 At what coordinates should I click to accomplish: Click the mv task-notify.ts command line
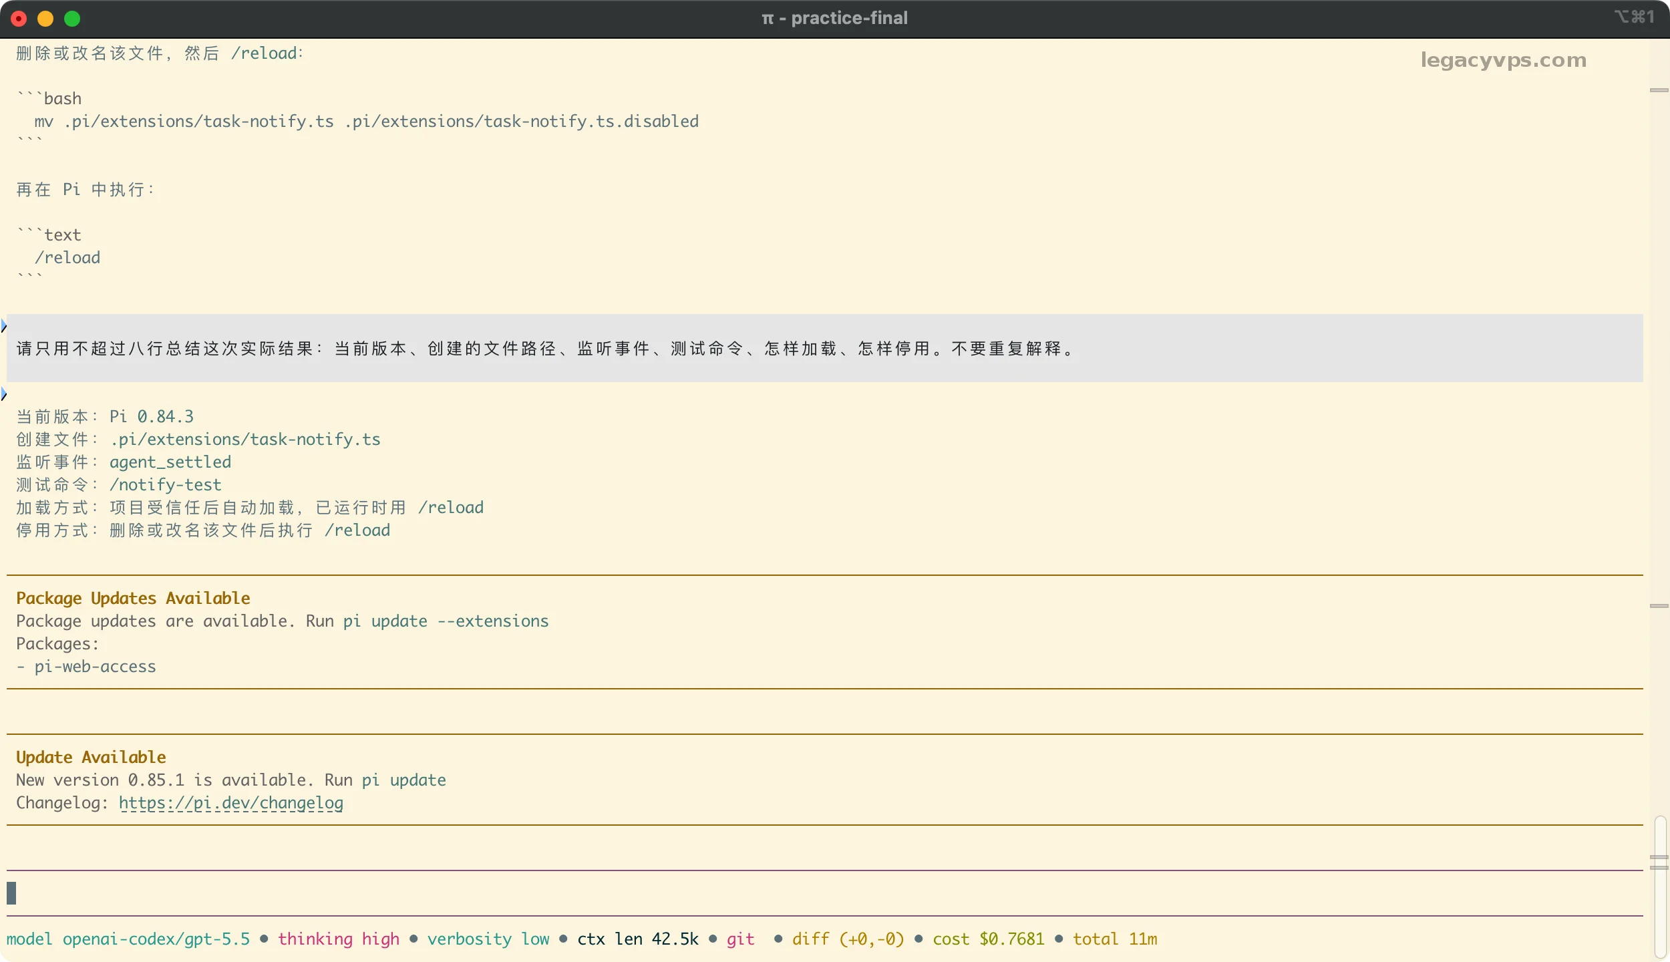(x=366, y=121)
